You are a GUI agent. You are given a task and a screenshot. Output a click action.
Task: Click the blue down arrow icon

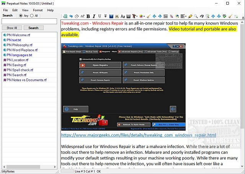pyautogui.click(x=219, y=16)
